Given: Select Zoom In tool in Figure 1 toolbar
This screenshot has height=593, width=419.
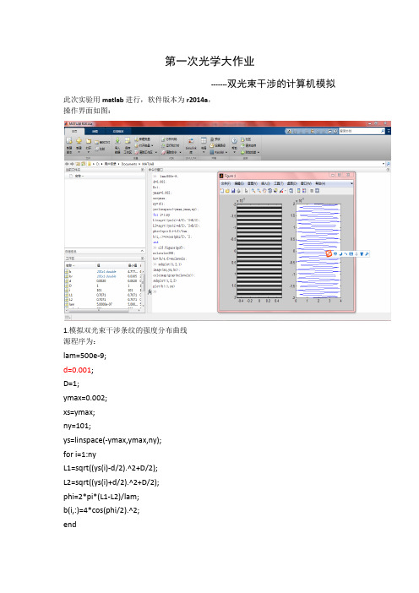Looking at the screenshot, I should [253, 191].
